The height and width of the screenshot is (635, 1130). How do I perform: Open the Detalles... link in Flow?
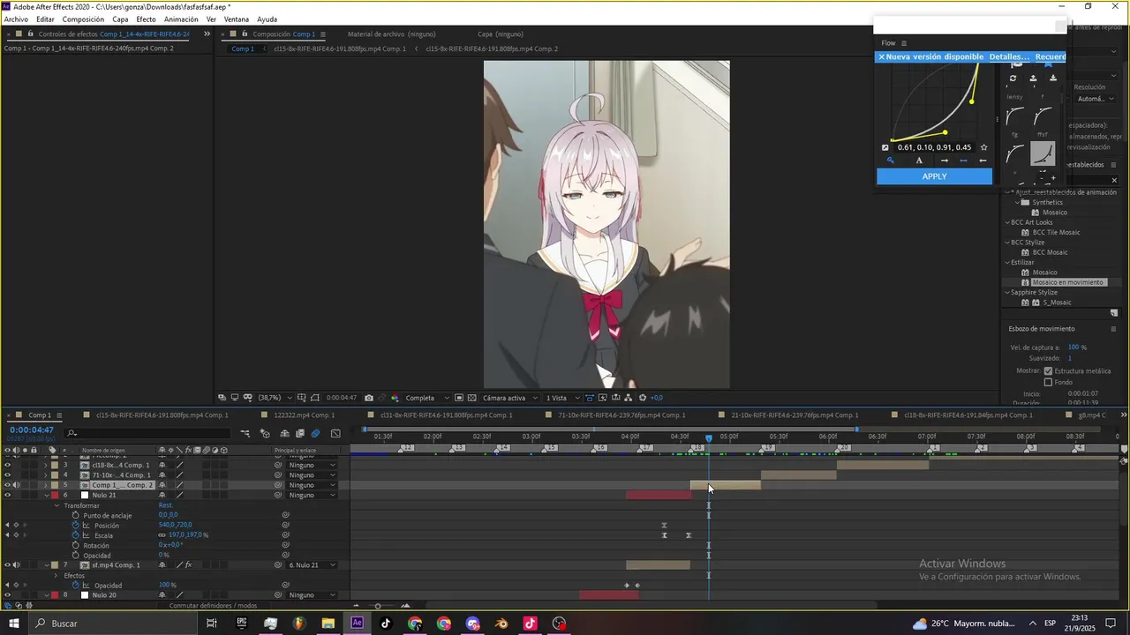(1009, 56)
